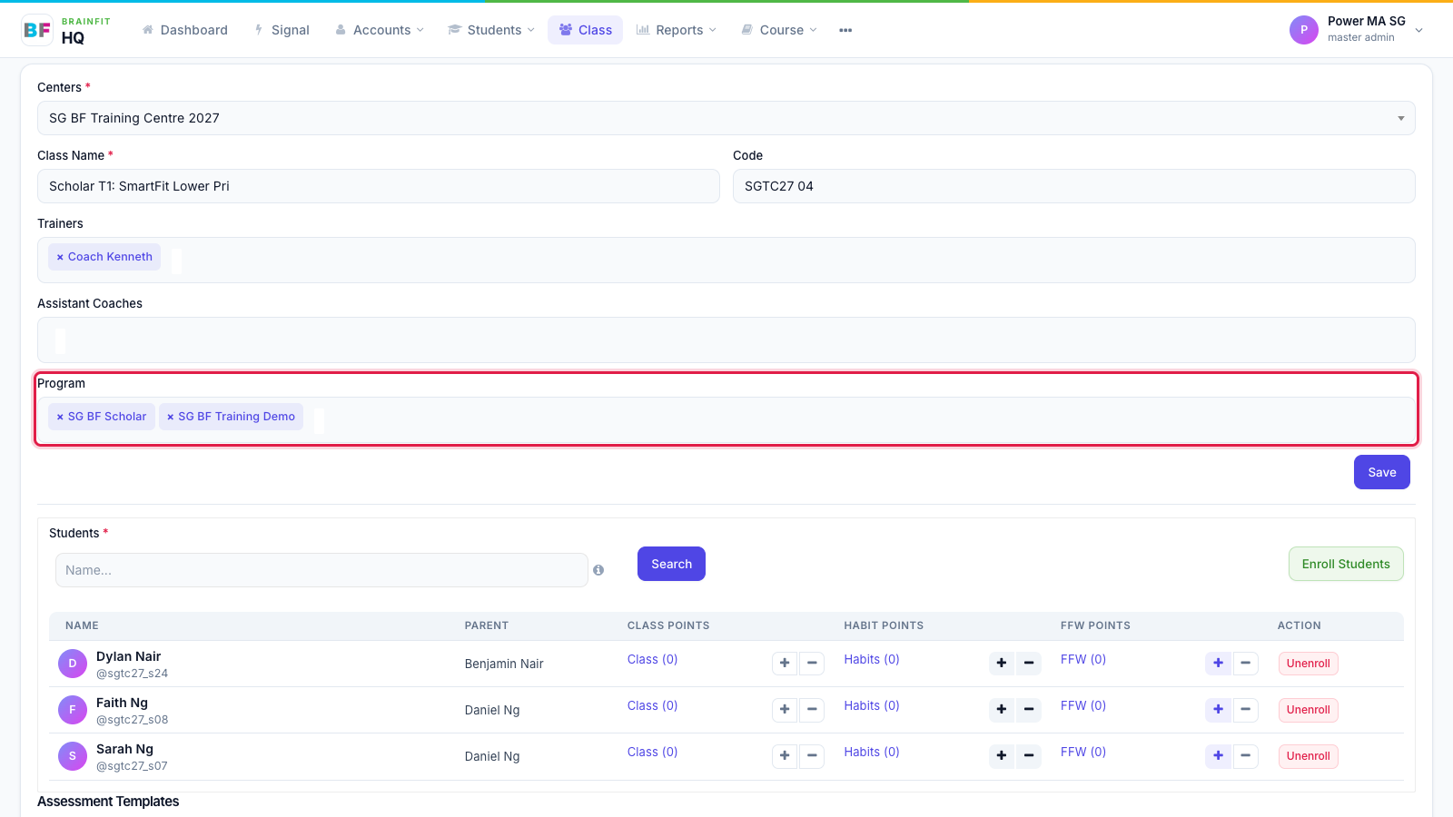Unenroll Faith Ng from class

[x=1308, y=710]
